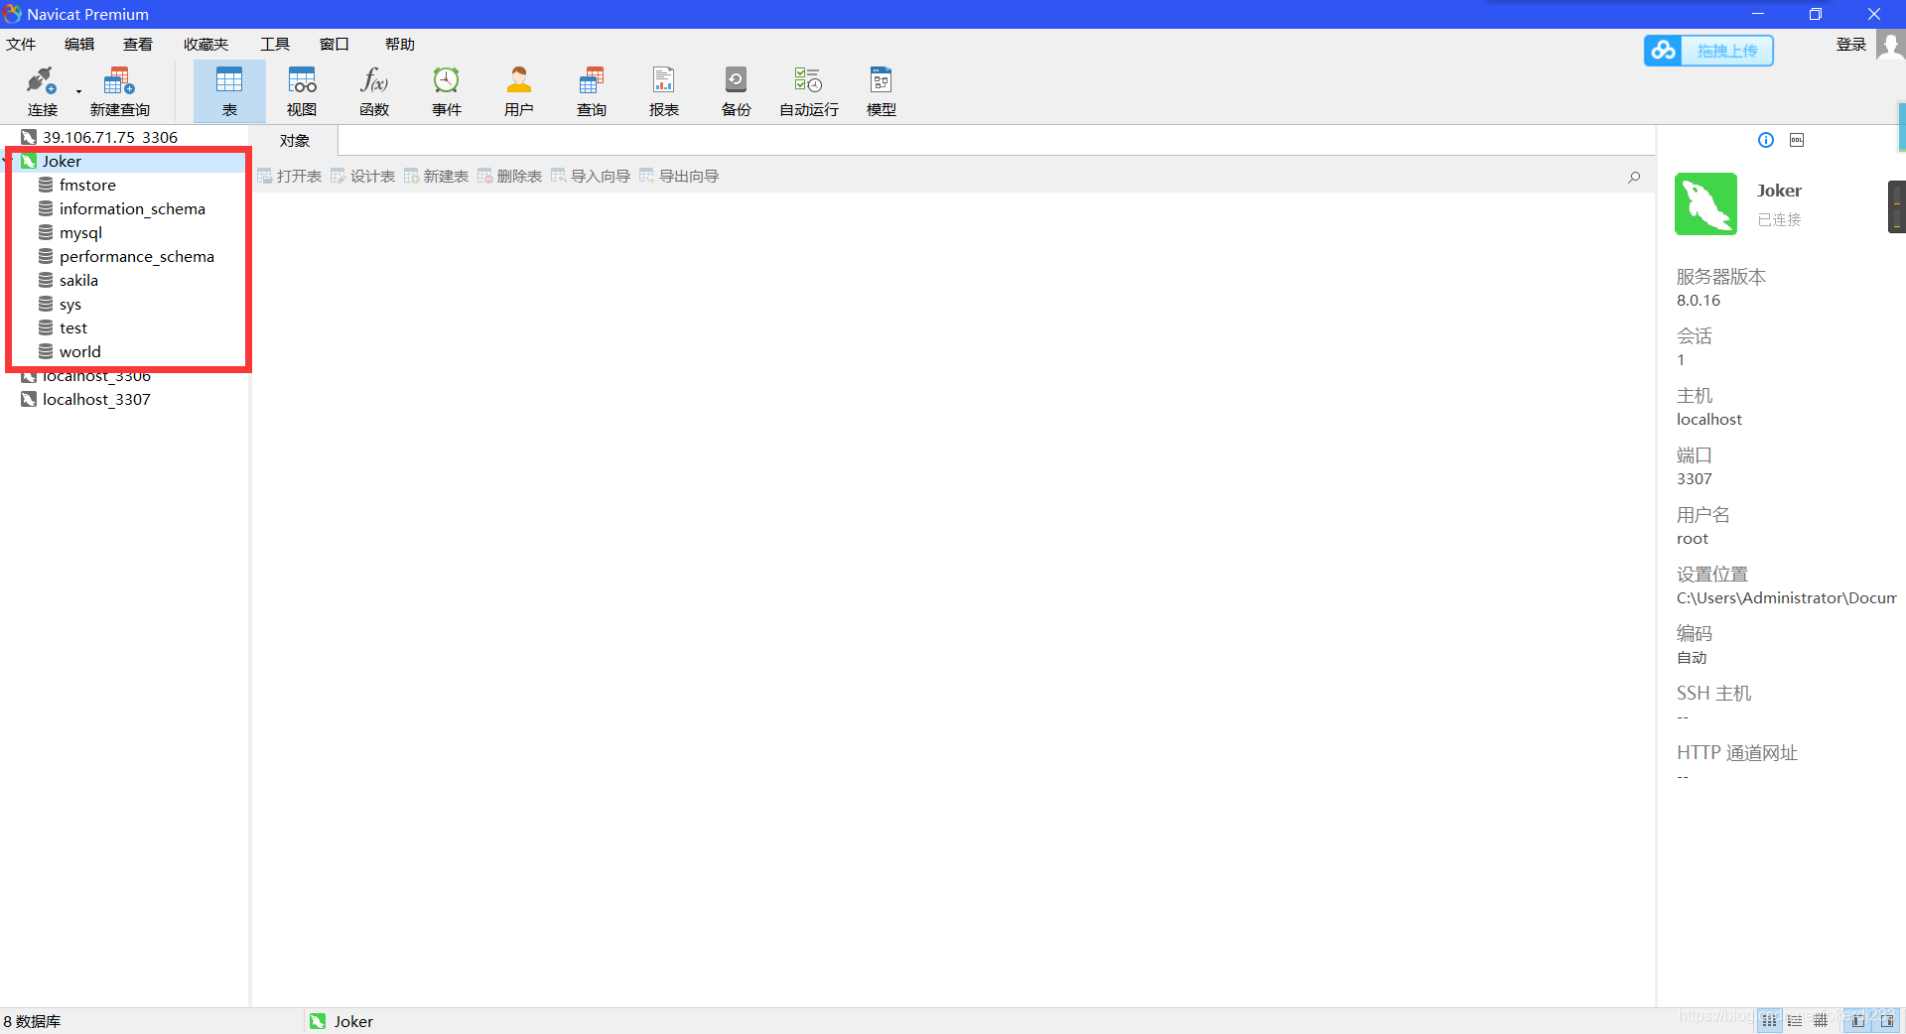Screen dimensions: 1906x1034
Task: Open the 文件 menu
Action: coord(21,44)
